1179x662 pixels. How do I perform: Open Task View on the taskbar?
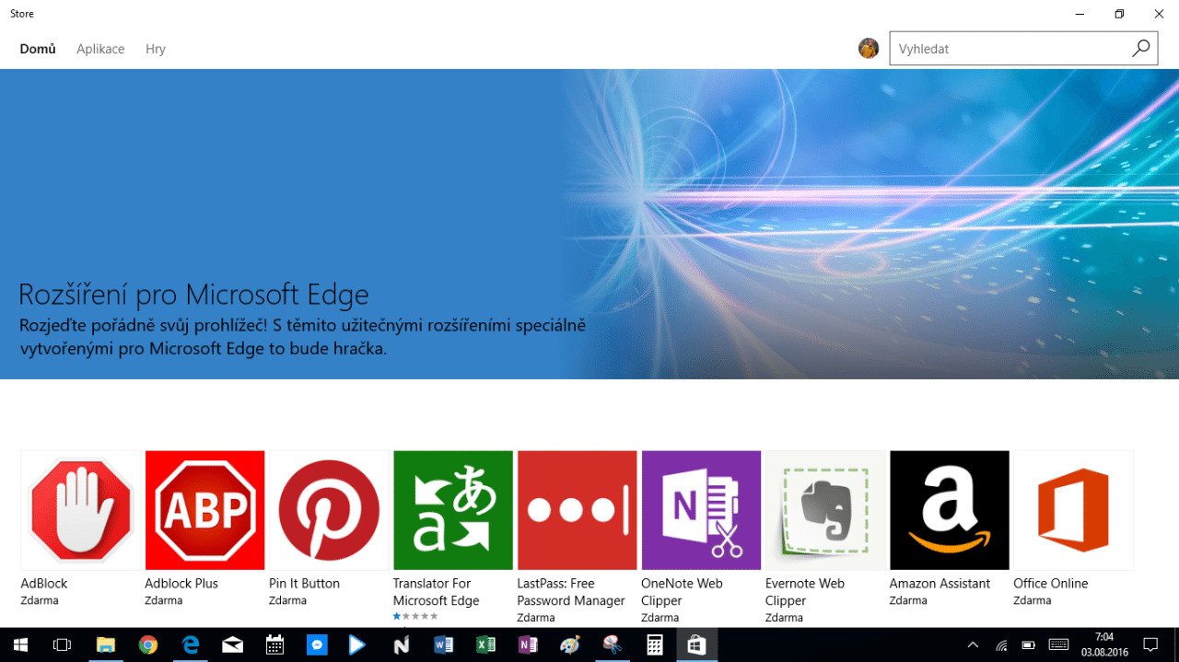62,645
